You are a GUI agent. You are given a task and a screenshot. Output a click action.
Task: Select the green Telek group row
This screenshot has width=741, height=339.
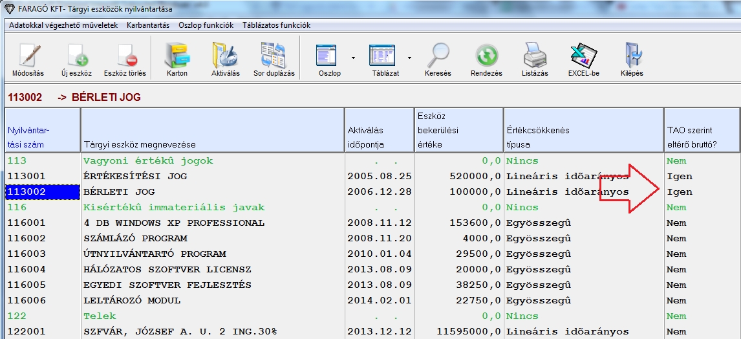point(100,316)
